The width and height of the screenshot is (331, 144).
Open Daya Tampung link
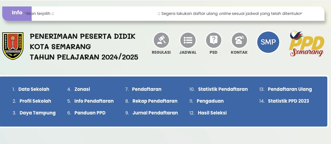(38, 113)
